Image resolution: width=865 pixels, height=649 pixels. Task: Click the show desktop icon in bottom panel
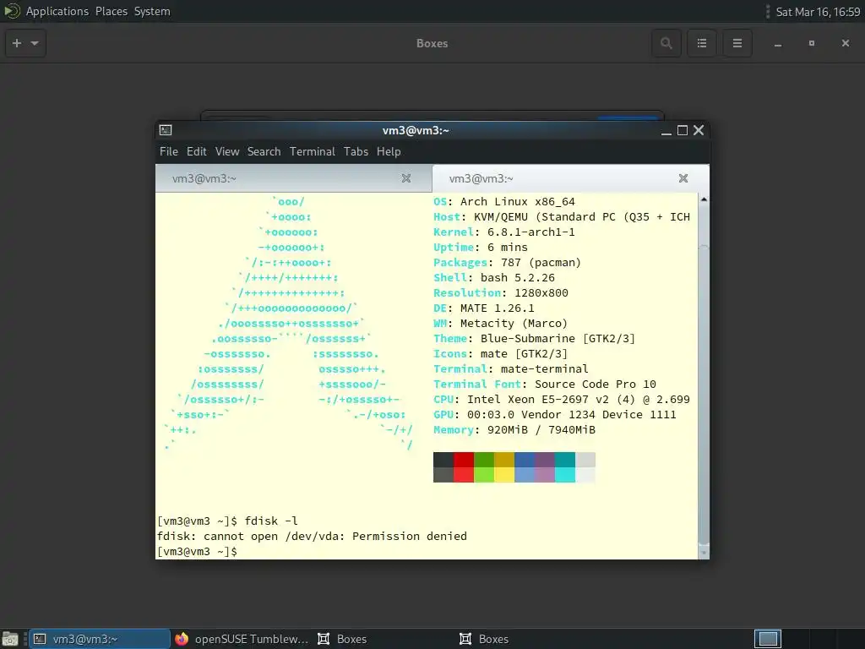(x=10, y=639)
